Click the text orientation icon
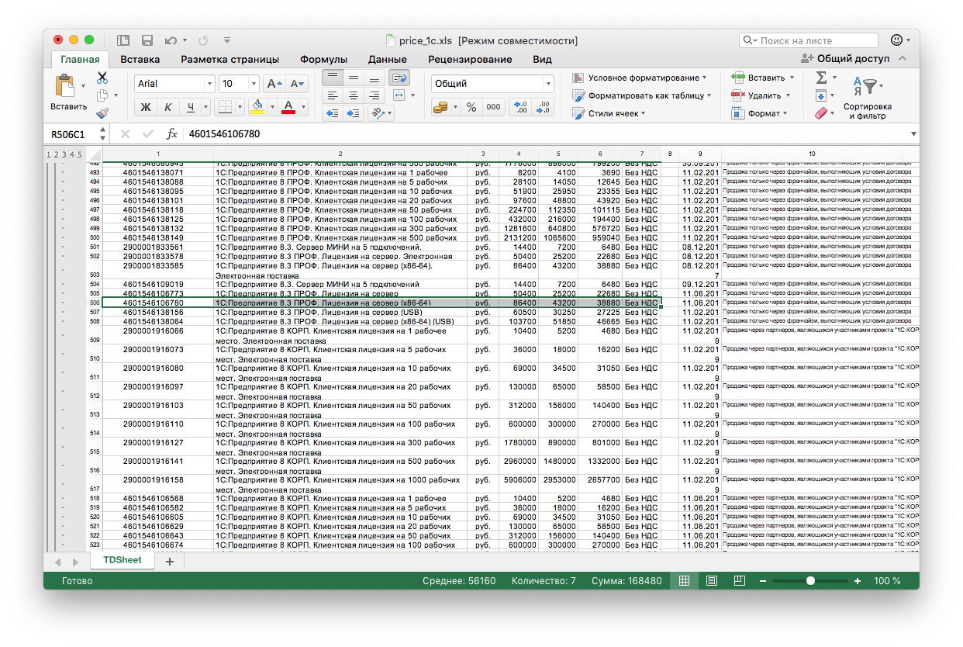This screenshot has height=647, width=963. [378, 113]
